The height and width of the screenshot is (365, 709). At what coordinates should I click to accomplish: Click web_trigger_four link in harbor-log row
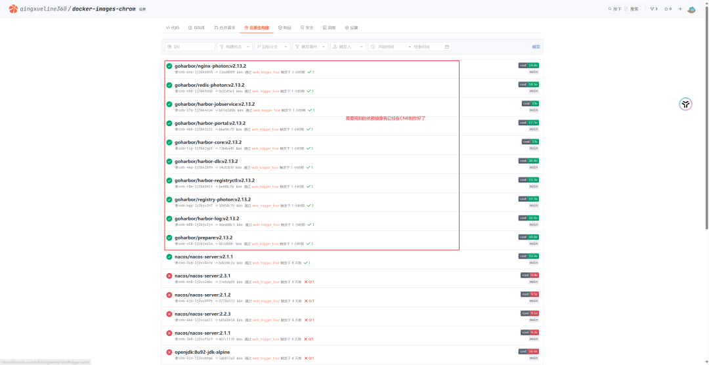(x=266, y=225)
